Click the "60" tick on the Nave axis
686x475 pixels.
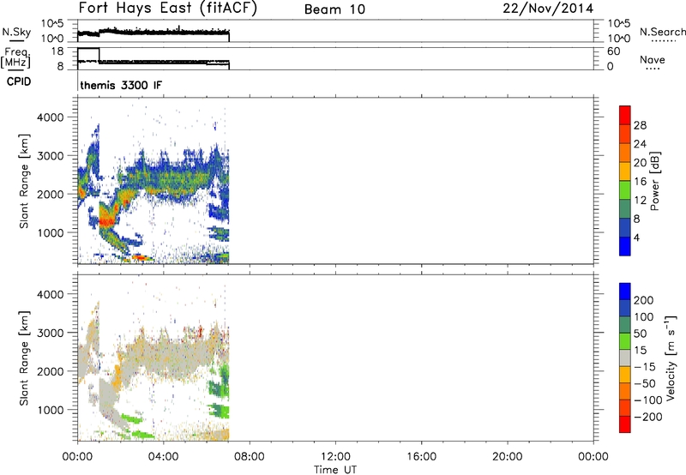(x=613, y=51)
